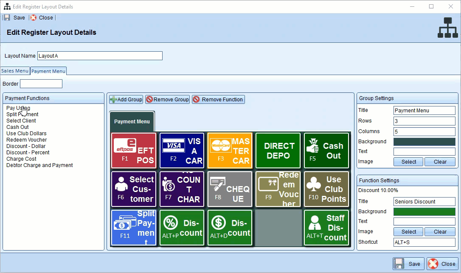Viewport: 461px width, 273px height.
Task: Click the Shortcut input field
Action: 424,242
